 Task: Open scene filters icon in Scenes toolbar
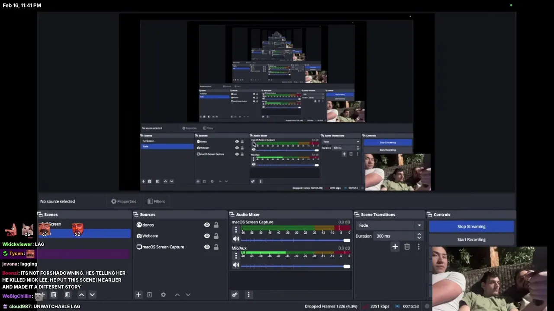[x=67, y=295]
